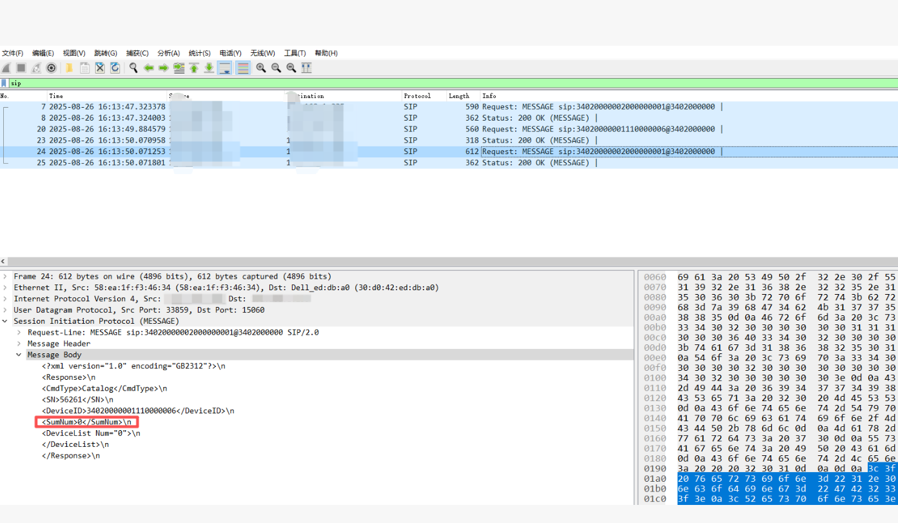Image resolution: width=898 pixels, height=523 pixels.
Task: Collapse the Session Initiation Protocol tree
Action: 5,321
